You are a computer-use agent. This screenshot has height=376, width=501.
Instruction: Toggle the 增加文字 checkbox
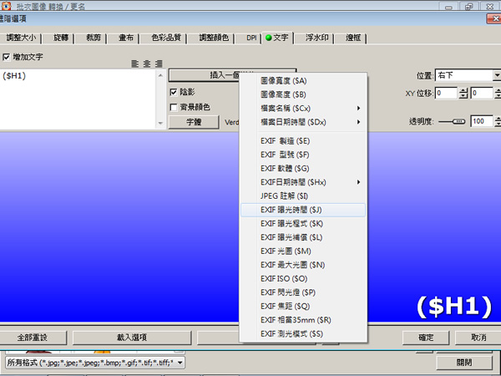[x=6, y=57]
